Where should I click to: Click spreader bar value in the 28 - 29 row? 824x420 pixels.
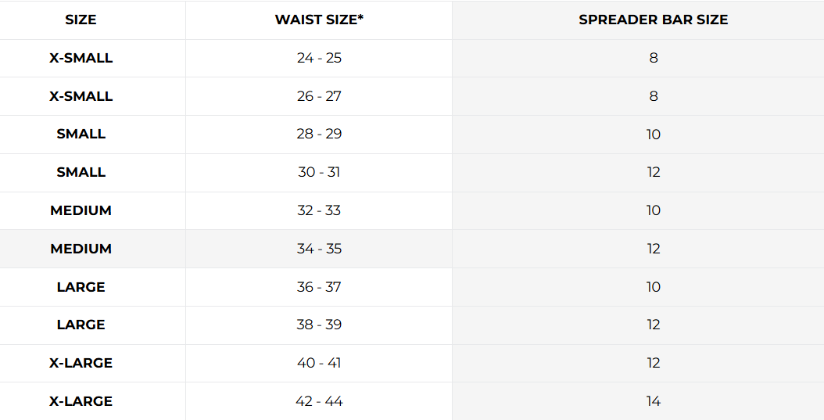653,134
